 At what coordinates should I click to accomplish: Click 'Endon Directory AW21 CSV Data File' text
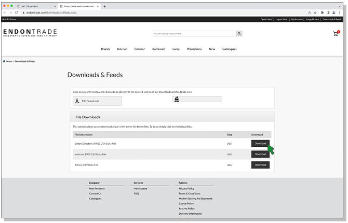click(95, 144)
